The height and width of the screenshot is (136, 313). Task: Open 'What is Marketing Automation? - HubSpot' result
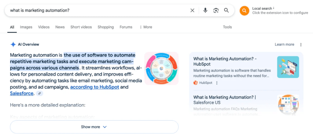click(225, 61)
